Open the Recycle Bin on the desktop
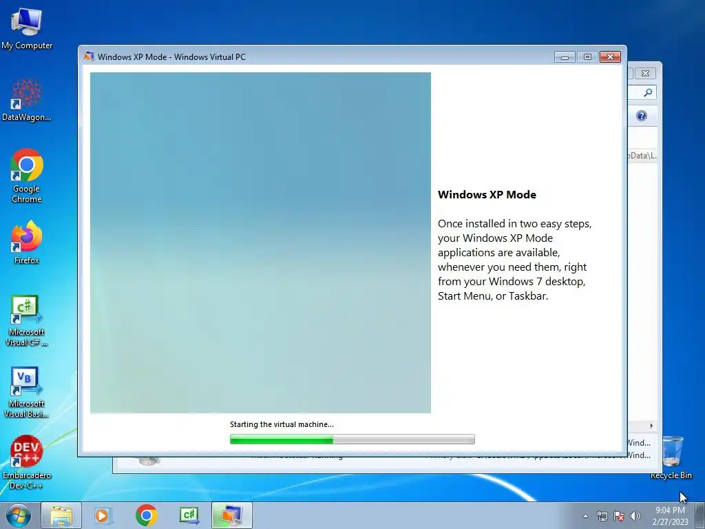Viewport: 705px width, 529px height. point(671,457)
